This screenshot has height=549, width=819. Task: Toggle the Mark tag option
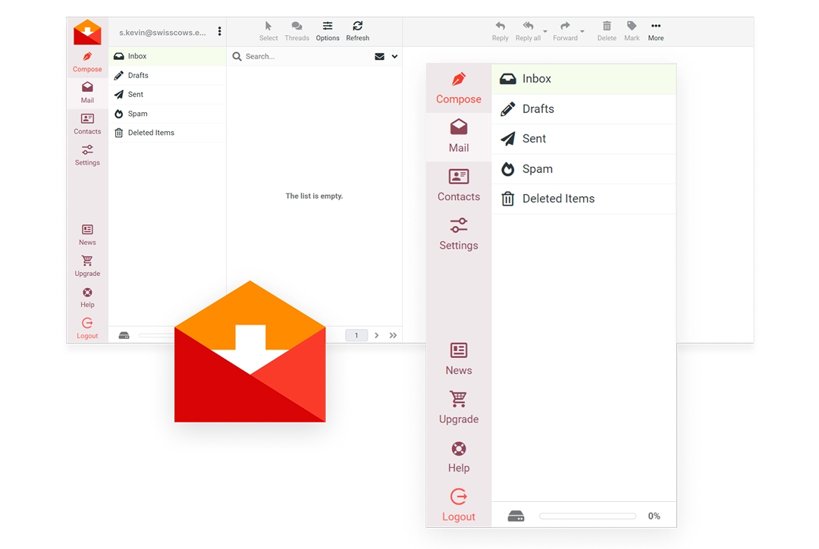[x=632, y=25]
